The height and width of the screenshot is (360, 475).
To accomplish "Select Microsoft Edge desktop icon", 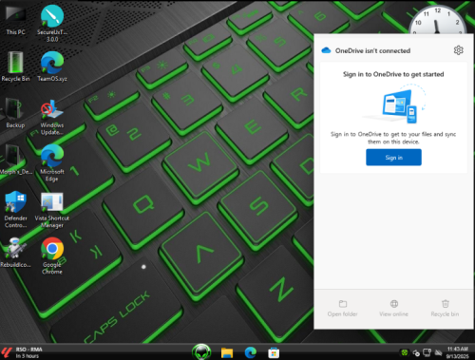I will tap(52, 163).
